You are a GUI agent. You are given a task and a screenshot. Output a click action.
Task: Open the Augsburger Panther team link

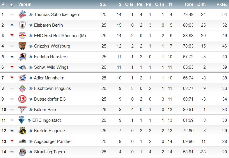click(x=53, y=141)
